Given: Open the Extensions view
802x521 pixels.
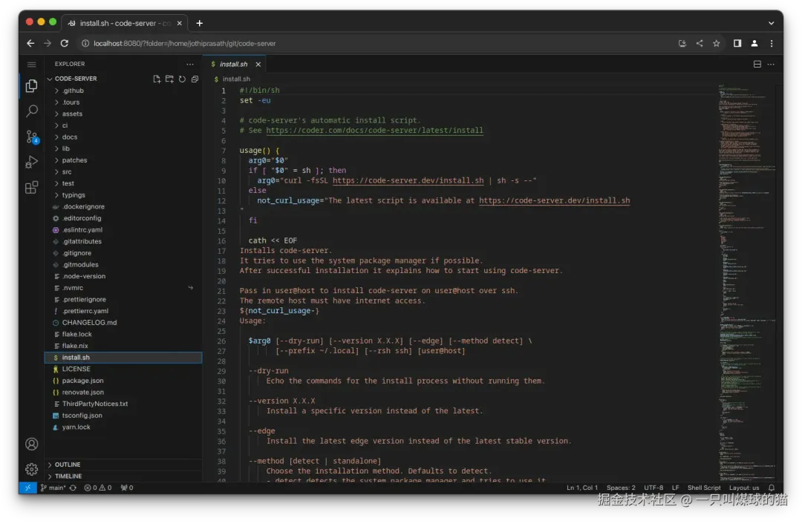Looking at the screenshot, I should click(x=30, y=187).
